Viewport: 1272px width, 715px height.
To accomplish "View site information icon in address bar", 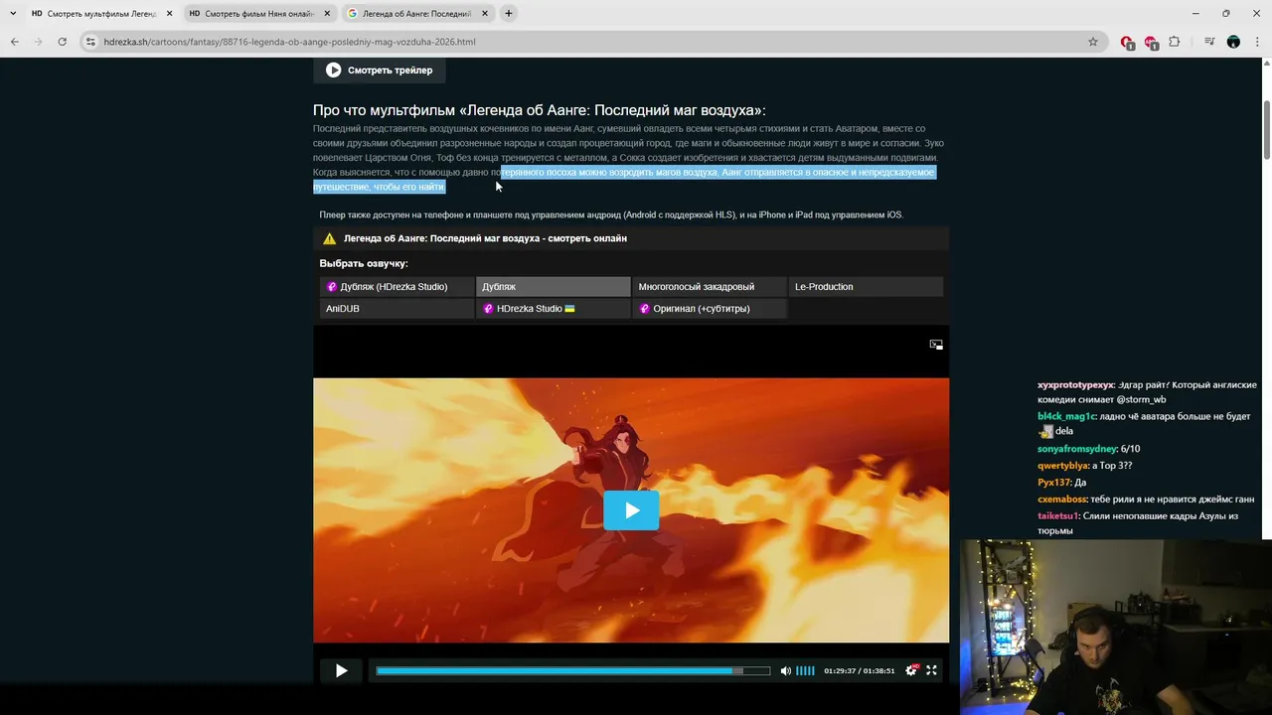I will coord(90,42).
